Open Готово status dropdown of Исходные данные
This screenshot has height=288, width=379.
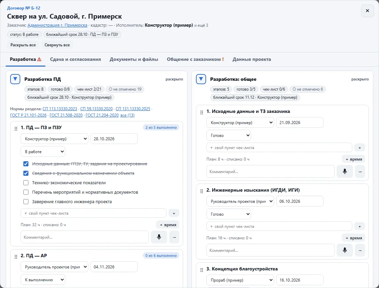[229, 136]
